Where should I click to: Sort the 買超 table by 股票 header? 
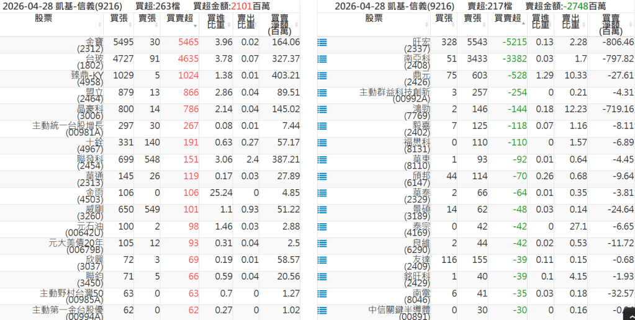[x=52, y=19]
